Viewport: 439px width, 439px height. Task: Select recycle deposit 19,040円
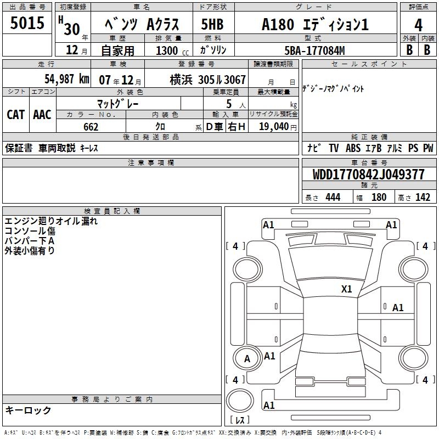[x=278, y=127]
